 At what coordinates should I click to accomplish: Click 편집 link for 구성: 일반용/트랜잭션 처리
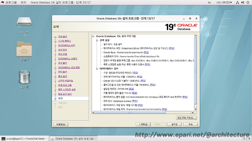pos(135,73)
